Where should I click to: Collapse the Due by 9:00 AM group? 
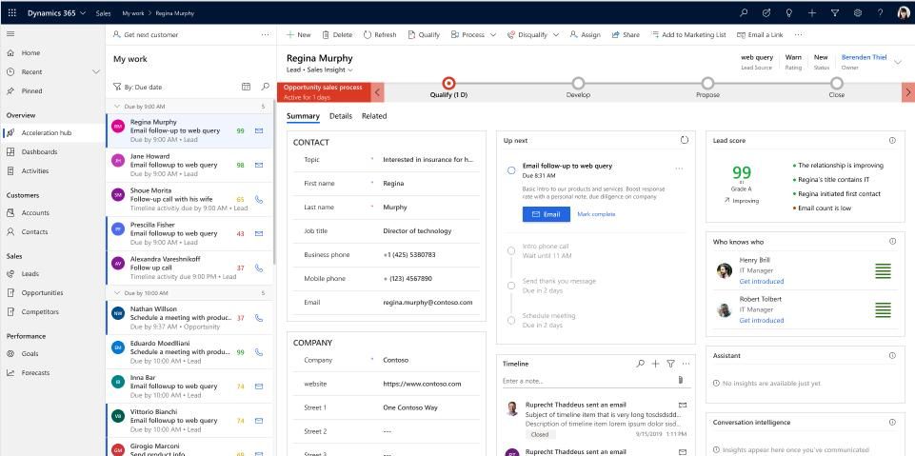coord(117,106)
